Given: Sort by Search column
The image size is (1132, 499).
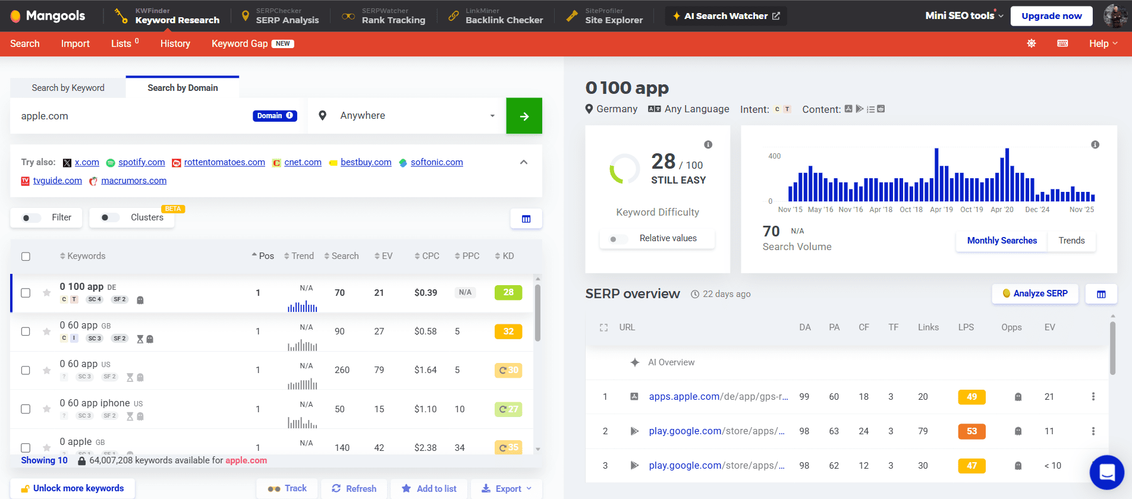Looking at the screenshot, I should coord(341,256).
